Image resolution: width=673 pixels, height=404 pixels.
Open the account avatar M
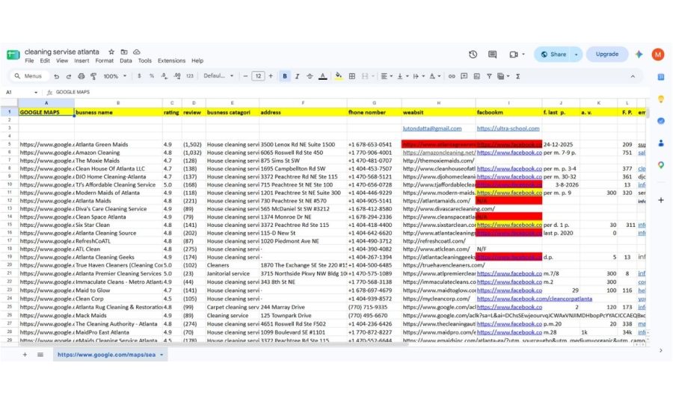point(657,55)
